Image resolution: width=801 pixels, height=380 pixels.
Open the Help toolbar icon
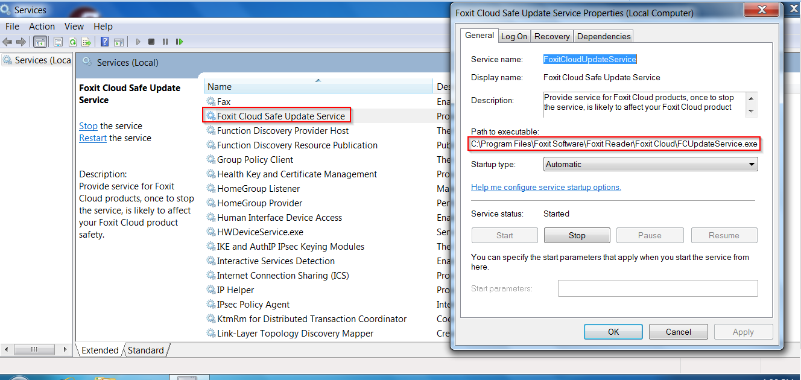tap(105, 42)
